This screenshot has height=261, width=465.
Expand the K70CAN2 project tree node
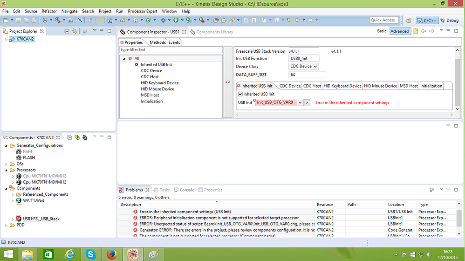(x=6, y=39)
